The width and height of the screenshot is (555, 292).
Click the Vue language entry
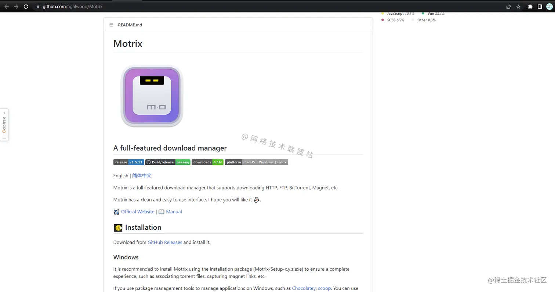coord(433,14)
